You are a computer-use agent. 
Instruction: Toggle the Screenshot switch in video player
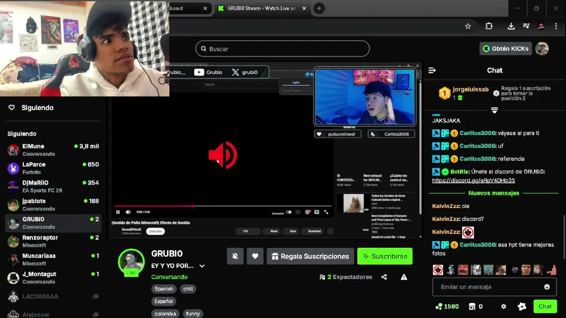(x=289, y=212)
